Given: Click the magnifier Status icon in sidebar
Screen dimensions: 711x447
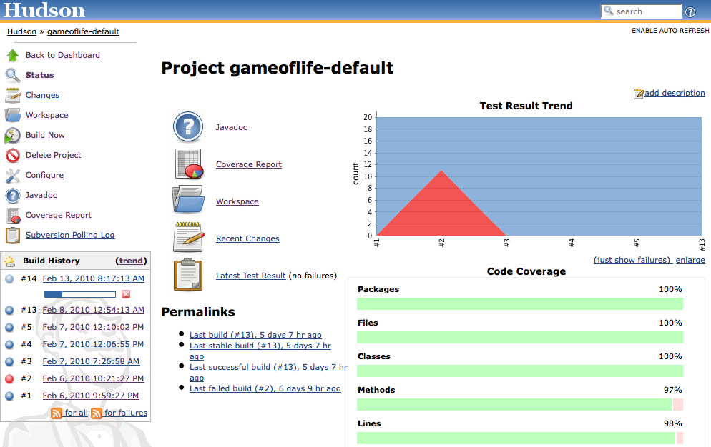Looking at the screenshot, I should (13, 75).
